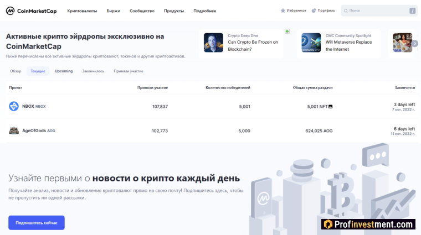421x235 pixels.
Task: Click the 624,025 AOG total amount
Action: 319,130
